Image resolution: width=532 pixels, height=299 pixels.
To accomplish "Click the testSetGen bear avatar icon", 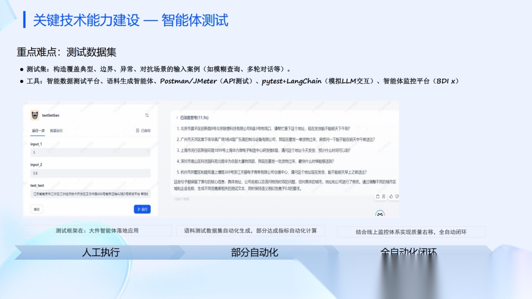I will pyautogui.click(x=34, y=115).
